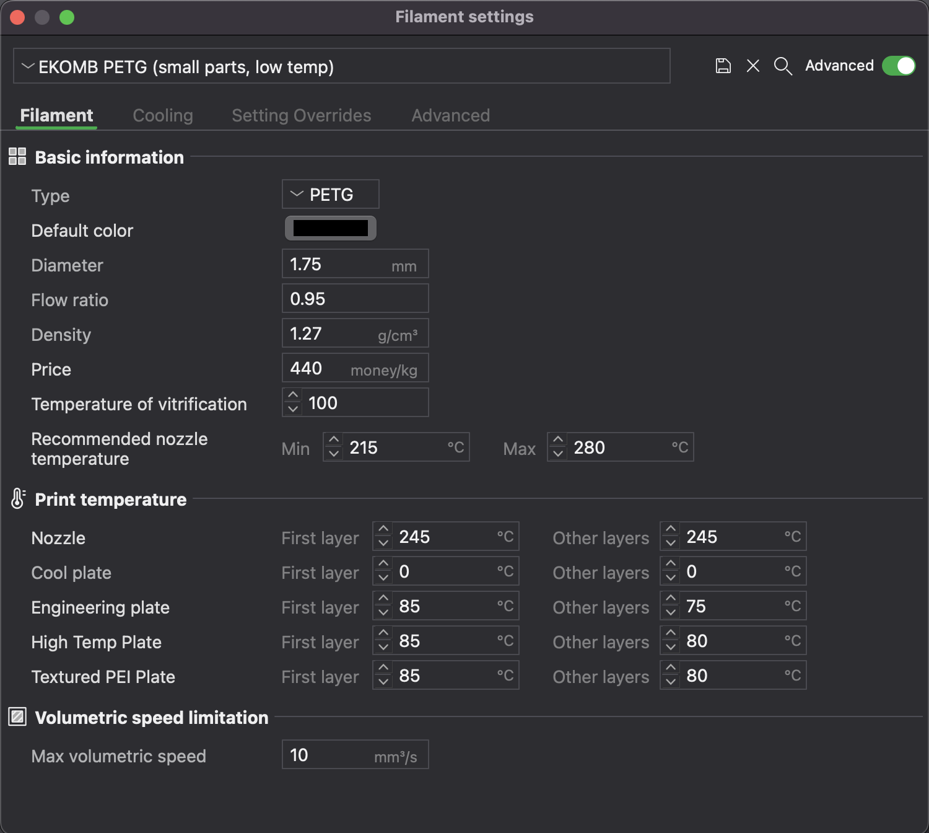Image resolution: width=929 pixels, height=833 pixels.
Task: Switch to the Cooling tab
Action: (163, 115)
